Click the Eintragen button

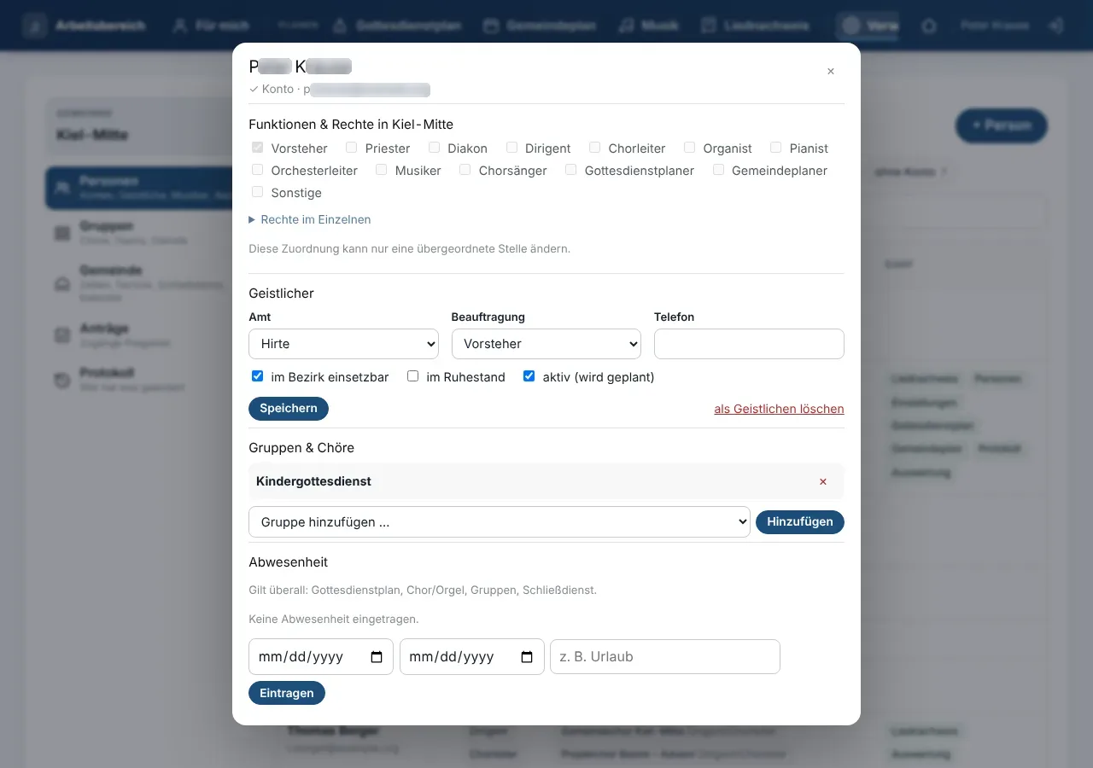point(287,693)
